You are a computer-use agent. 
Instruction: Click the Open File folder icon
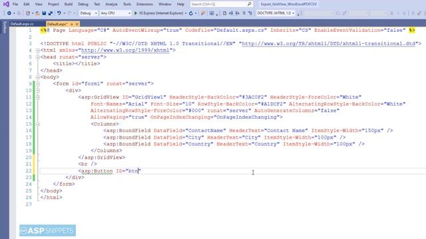tap(37, 13)
